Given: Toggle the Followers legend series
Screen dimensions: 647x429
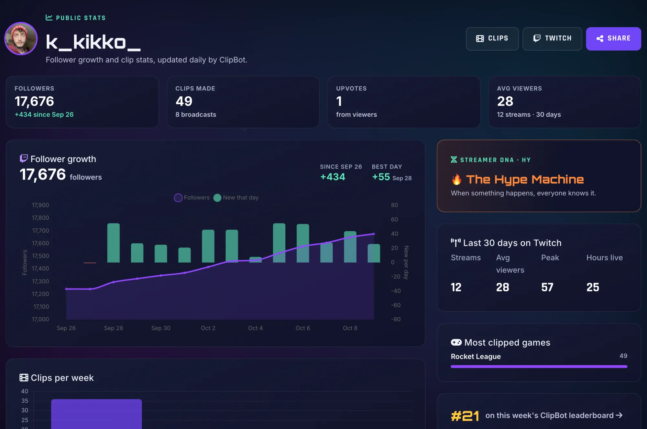Looking at the screenshot, I should point(192,198).
